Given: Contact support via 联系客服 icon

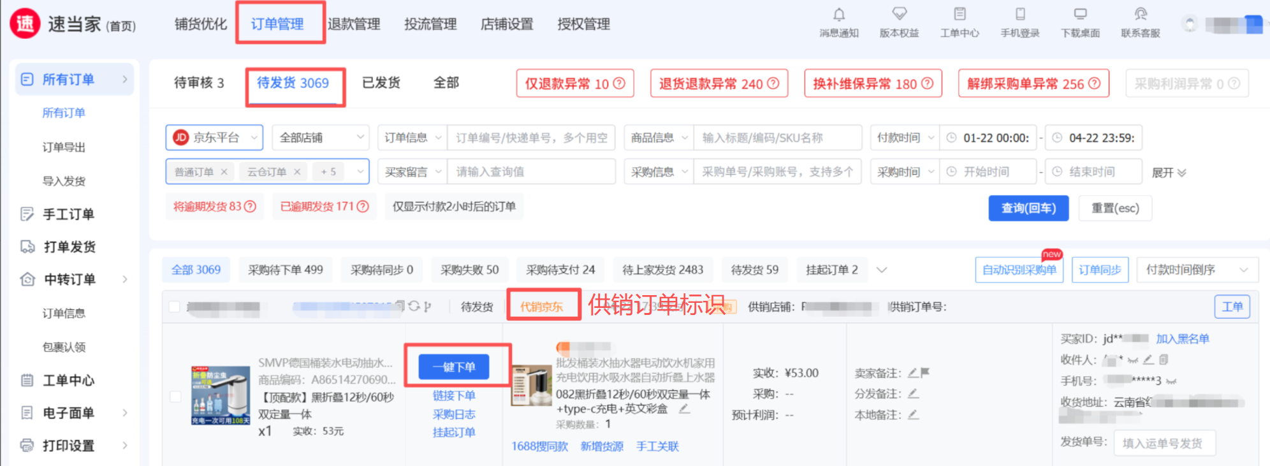Looking at the screenshot, I should [1141, 14].
